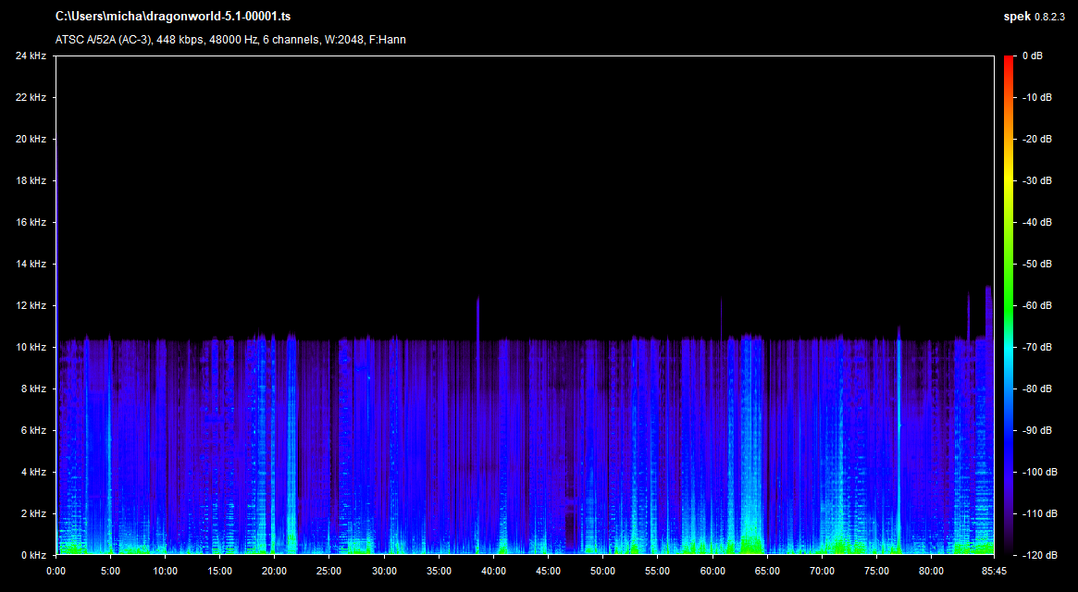Click the AC-3 448 kbps codec info line
Viewport: 1078px width, 592px height.
[230, 39]
